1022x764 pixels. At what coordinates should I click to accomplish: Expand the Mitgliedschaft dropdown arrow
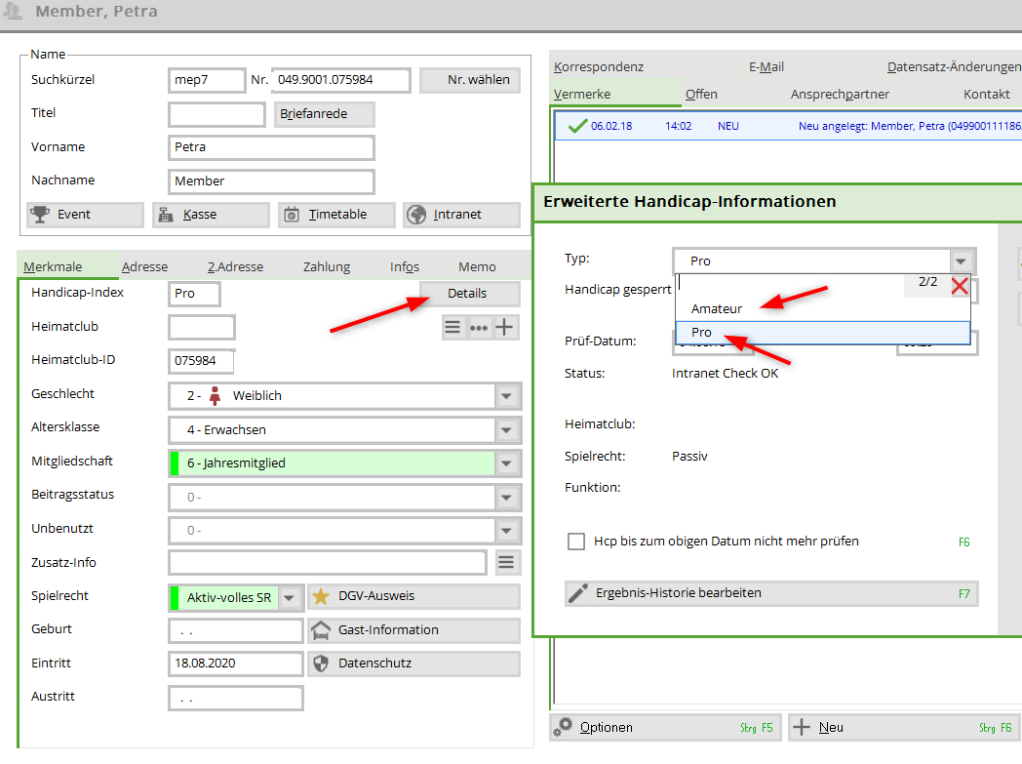[x=506, y=463]
